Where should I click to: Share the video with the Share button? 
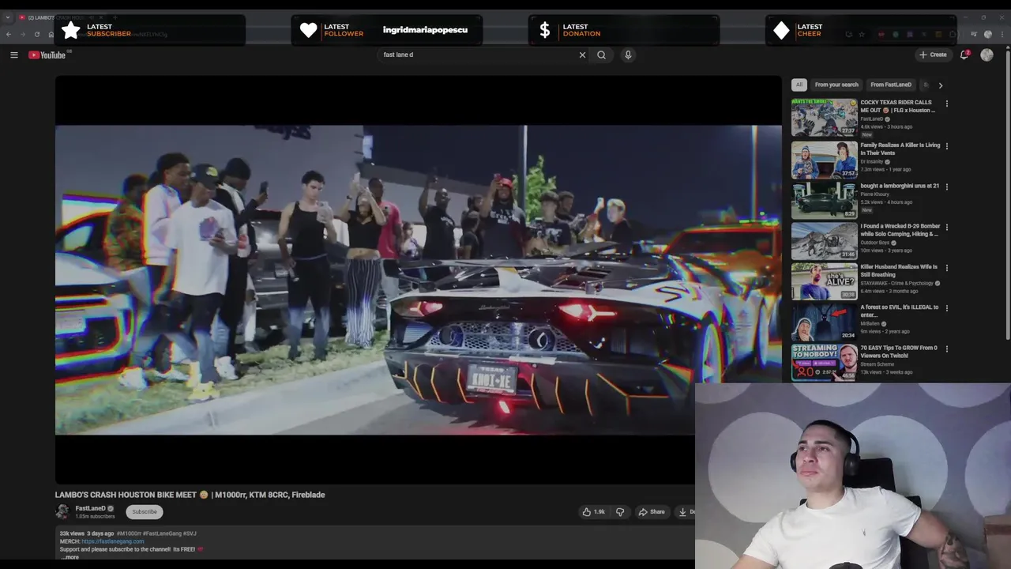652,511
